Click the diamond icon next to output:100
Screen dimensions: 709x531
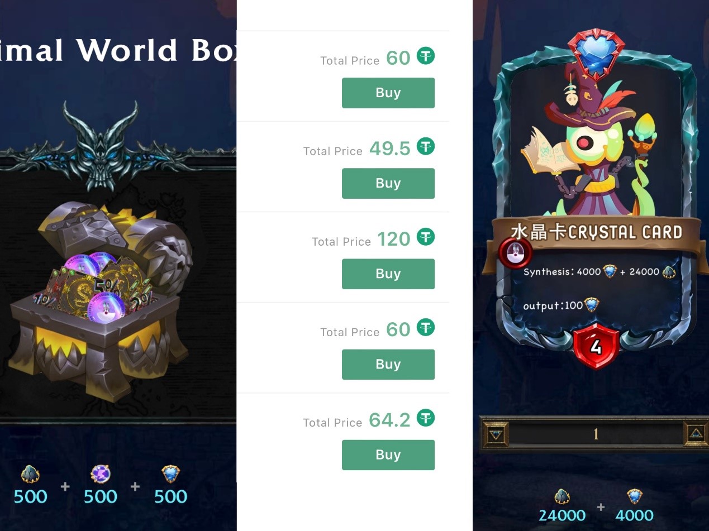(591, 305)
